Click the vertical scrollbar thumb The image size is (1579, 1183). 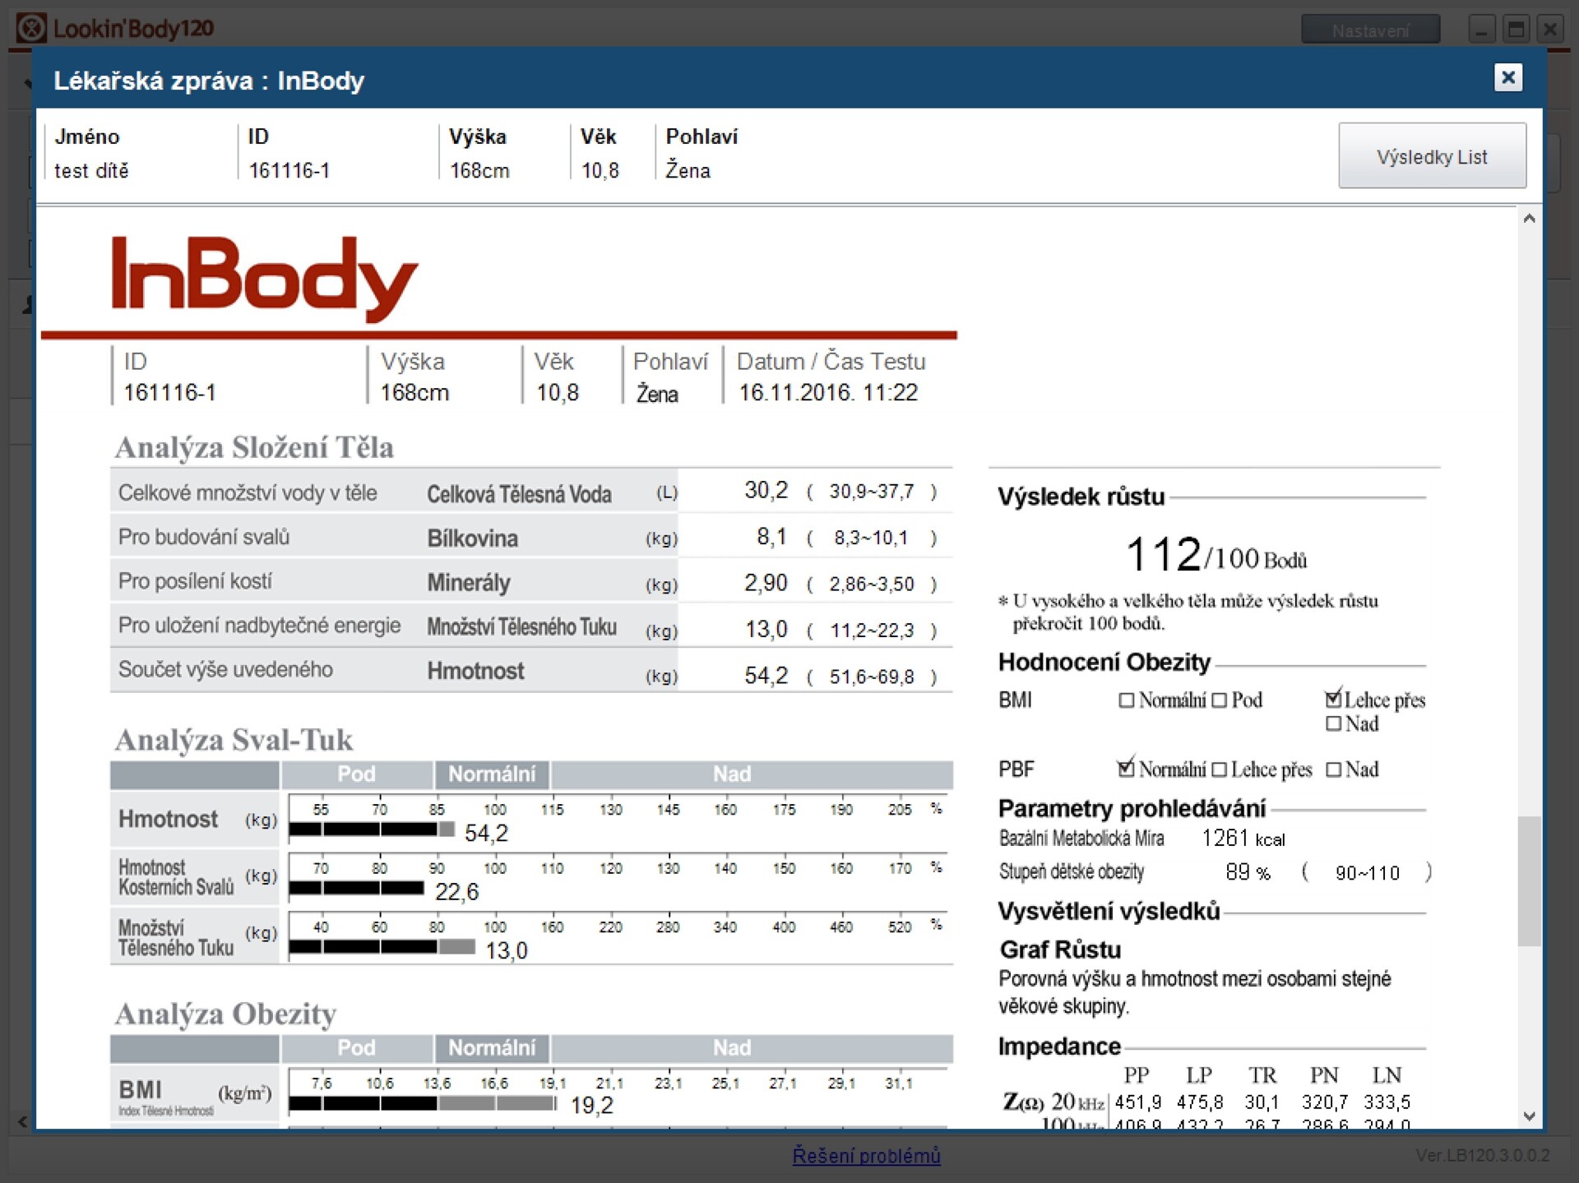[x=1529, y=880]
